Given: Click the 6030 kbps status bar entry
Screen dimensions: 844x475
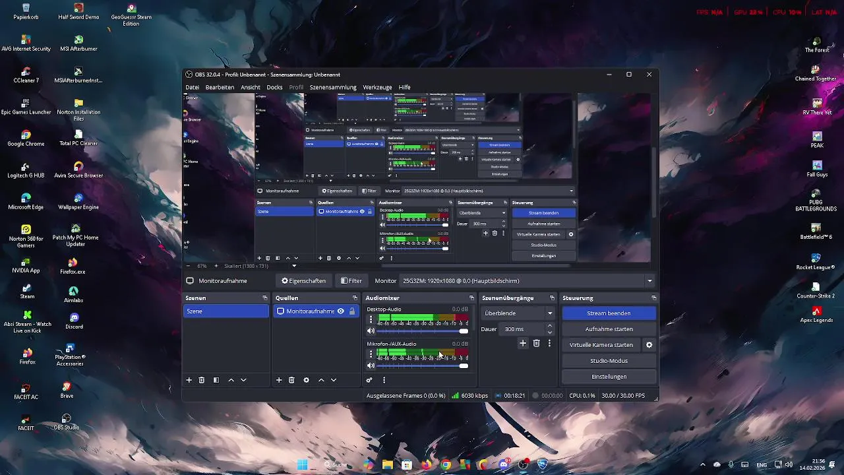Looking at the screenshot, I should (469, 396).
